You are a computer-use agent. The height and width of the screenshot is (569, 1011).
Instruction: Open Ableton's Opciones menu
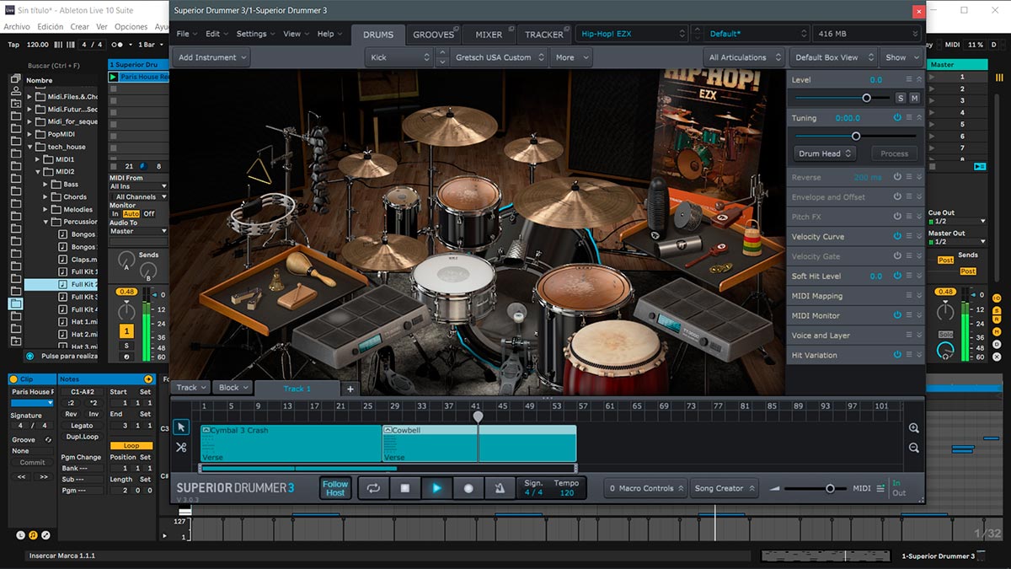pyautogui.click(x=131, y=27)
